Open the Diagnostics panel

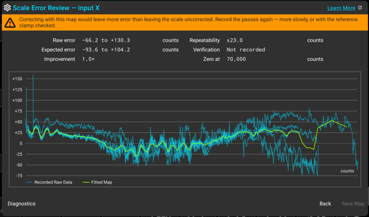pos(22,204)
